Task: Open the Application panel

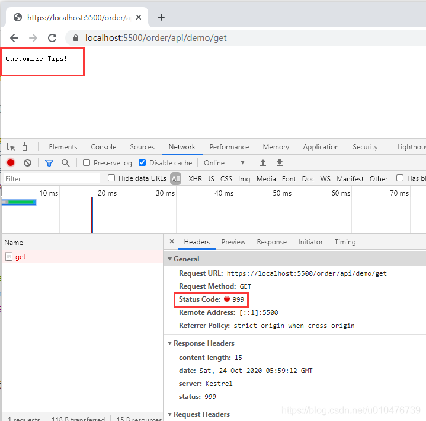Action: coord(321,147)
